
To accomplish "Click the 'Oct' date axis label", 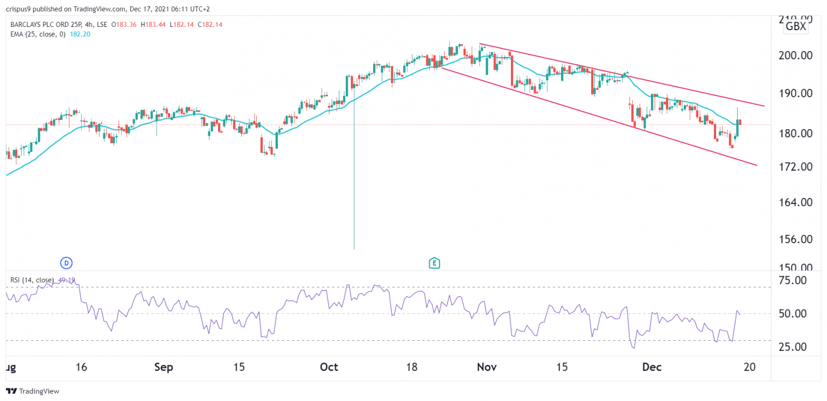I will (329, 367).
